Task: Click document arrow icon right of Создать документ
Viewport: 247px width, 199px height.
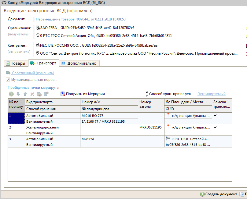Action: (241, 194)
